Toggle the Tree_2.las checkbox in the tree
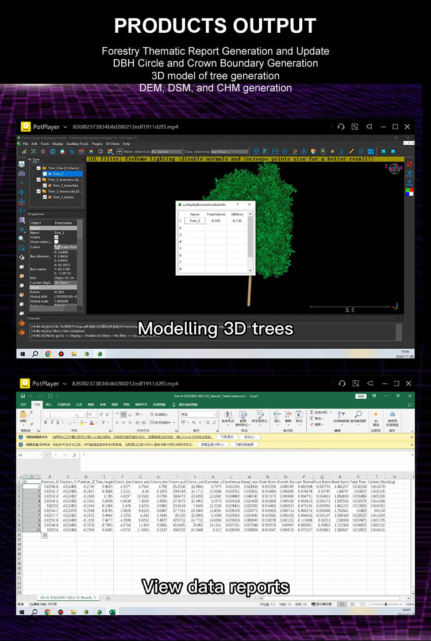 [39, 168]
